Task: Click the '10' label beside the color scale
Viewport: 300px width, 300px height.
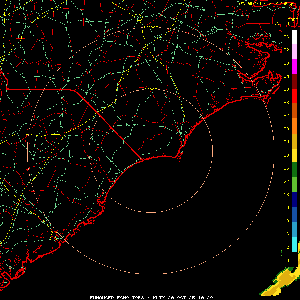Action: tap(286, 221)
